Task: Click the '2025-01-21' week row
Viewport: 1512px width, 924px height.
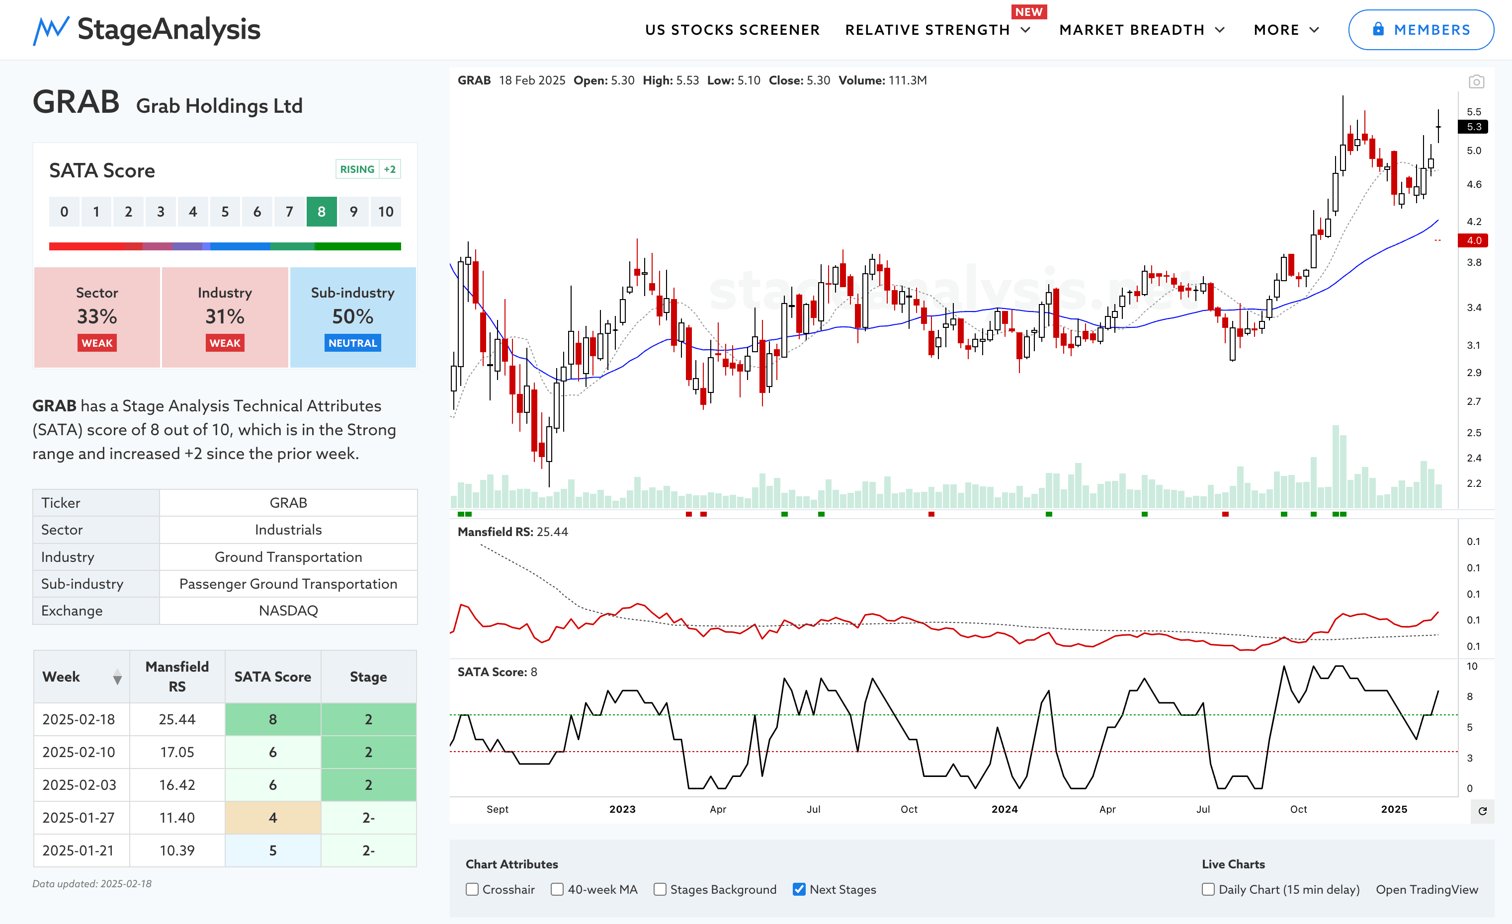Action: point(225,850)
